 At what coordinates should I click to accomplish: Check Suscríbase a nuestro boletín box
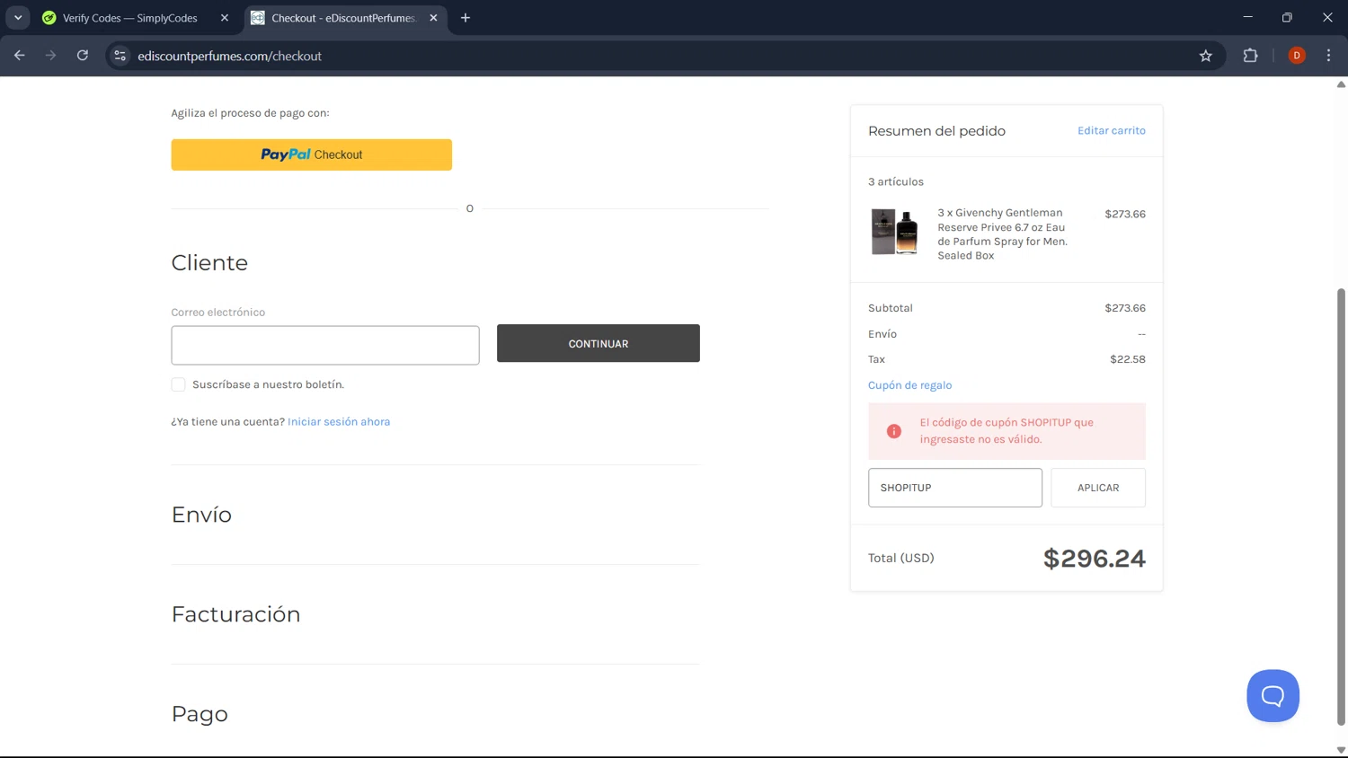pos(179,384)
